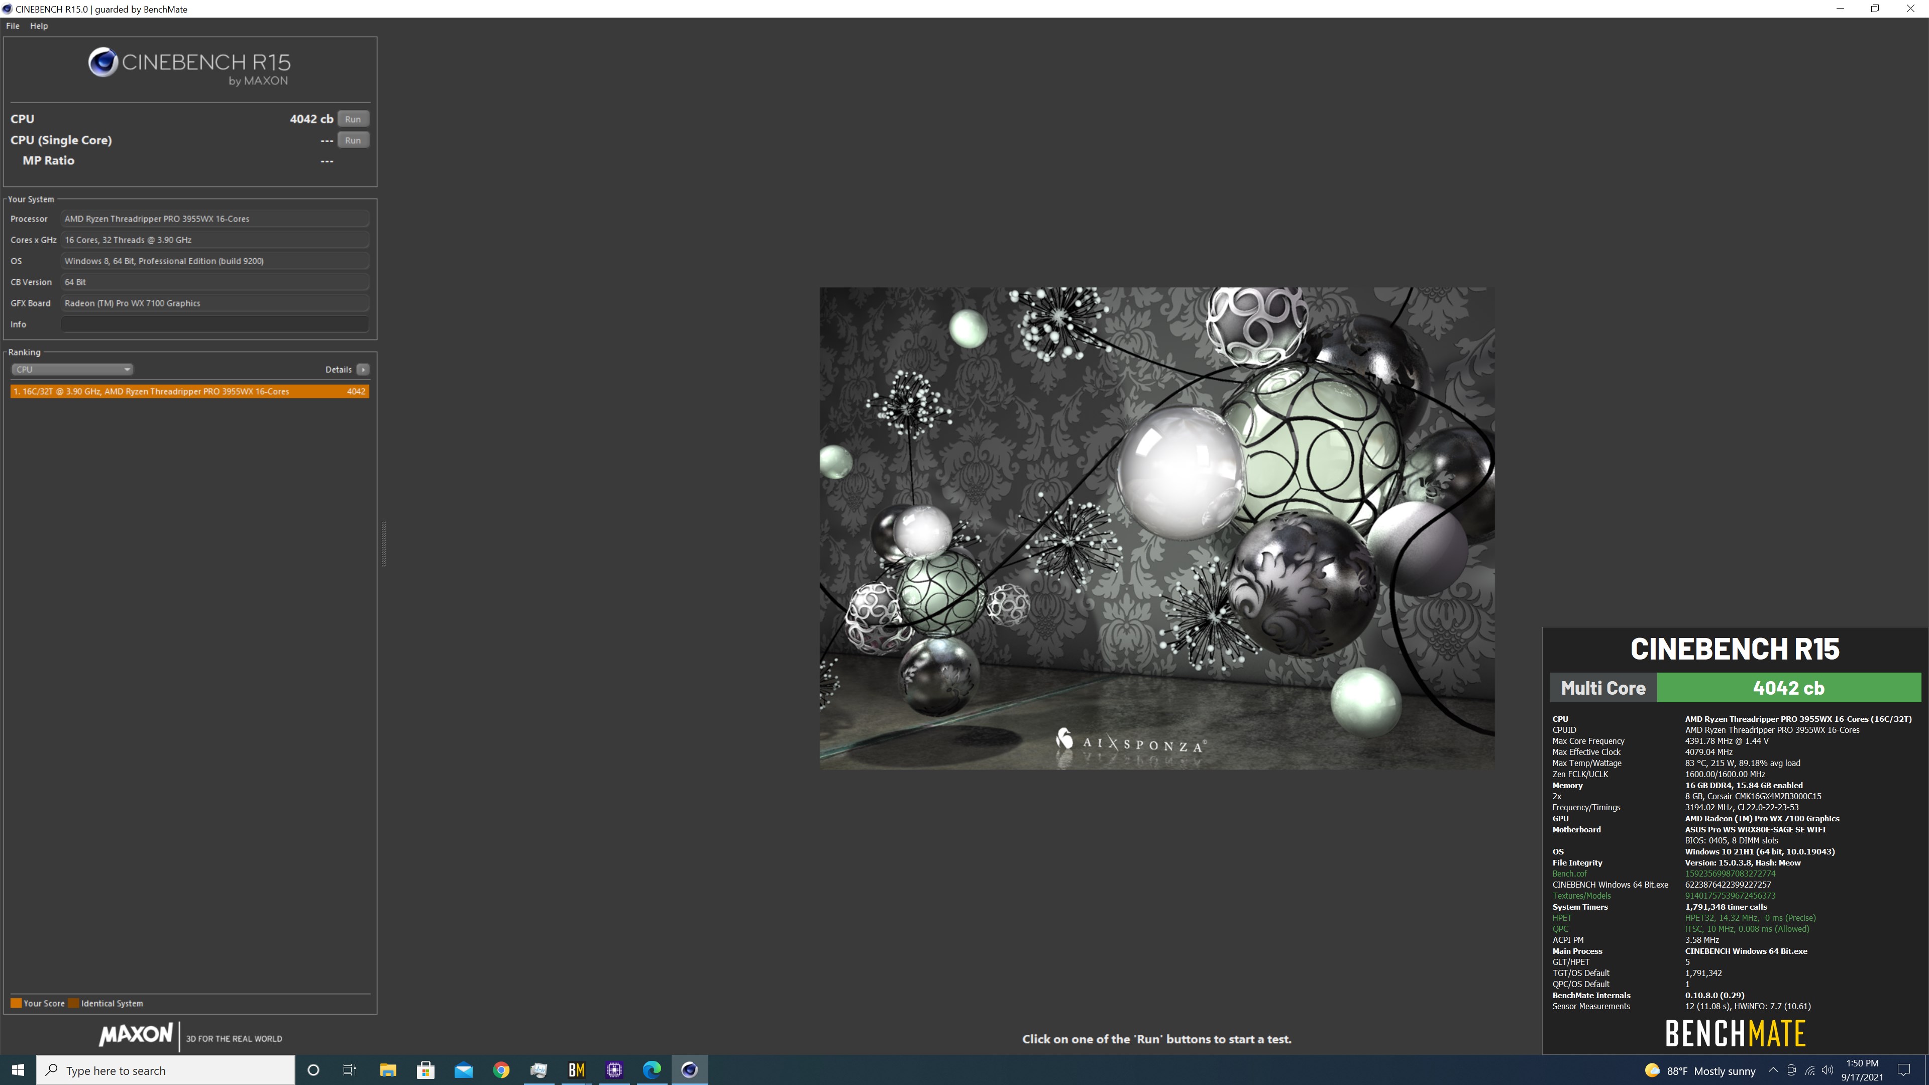This screenshot has height=1085, width=1929.
Task: Open Task View on the taskbar
Action: pos(350,1070)
